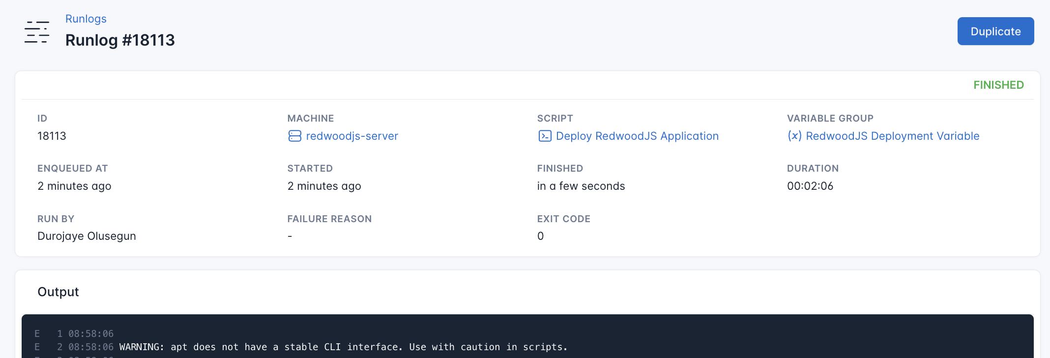The image size is (1050, 358).
Task: Click the server icon next to redwoodjs-server
Action: pos(295,136)
